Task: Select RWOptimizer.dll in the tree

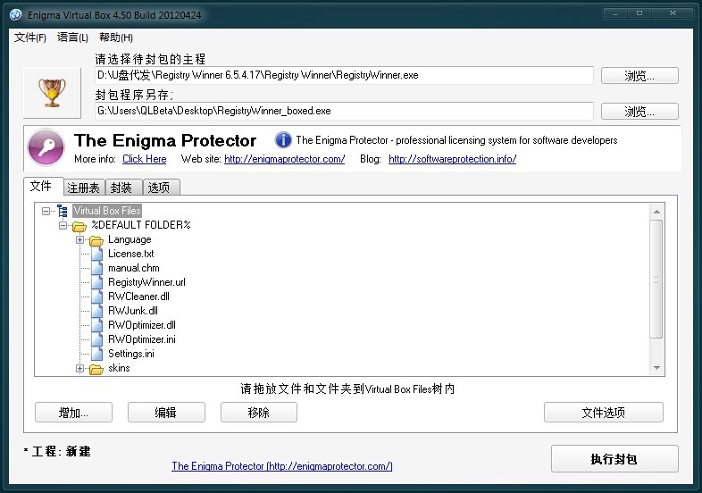Action: point(142,325)
